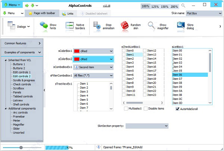This screenshot has width=224, height=151.
Task: Click the red color swatch in sColorBox2
Action: (x=77, y=59)
